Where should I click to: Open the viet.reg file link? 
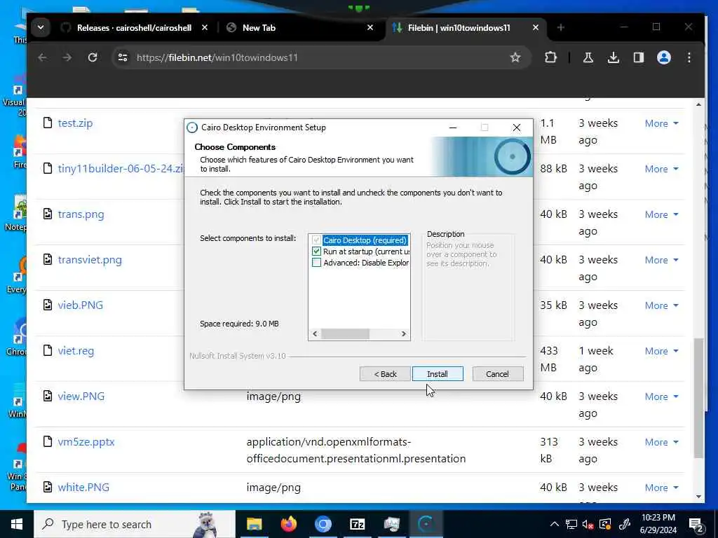point(76,351)
